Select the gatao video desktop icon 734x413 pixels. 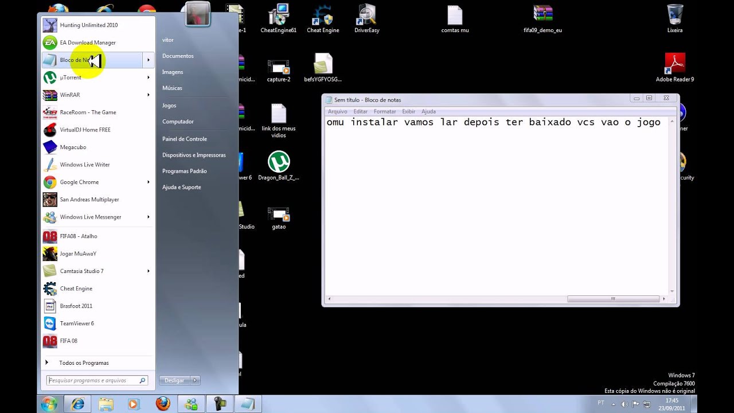click(x=279, y=218)
